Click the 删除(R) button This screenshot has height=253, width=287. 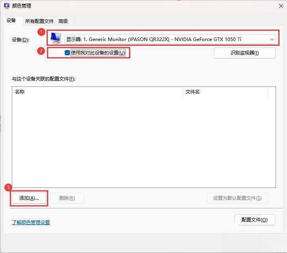67,198
